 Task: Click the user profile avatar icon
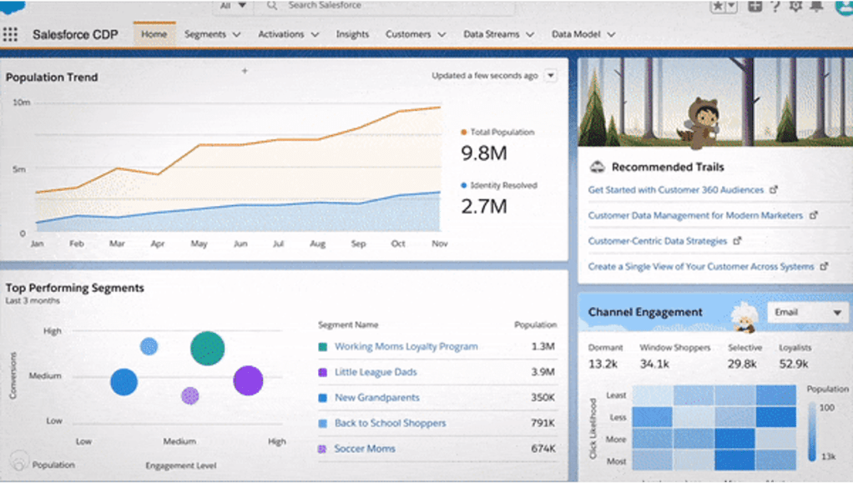(842, 6)
